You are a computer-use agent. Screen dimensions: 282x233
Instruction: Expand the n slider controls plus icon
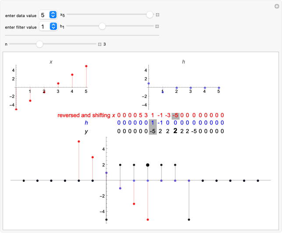pyautogui.click(x=100, y=44)
